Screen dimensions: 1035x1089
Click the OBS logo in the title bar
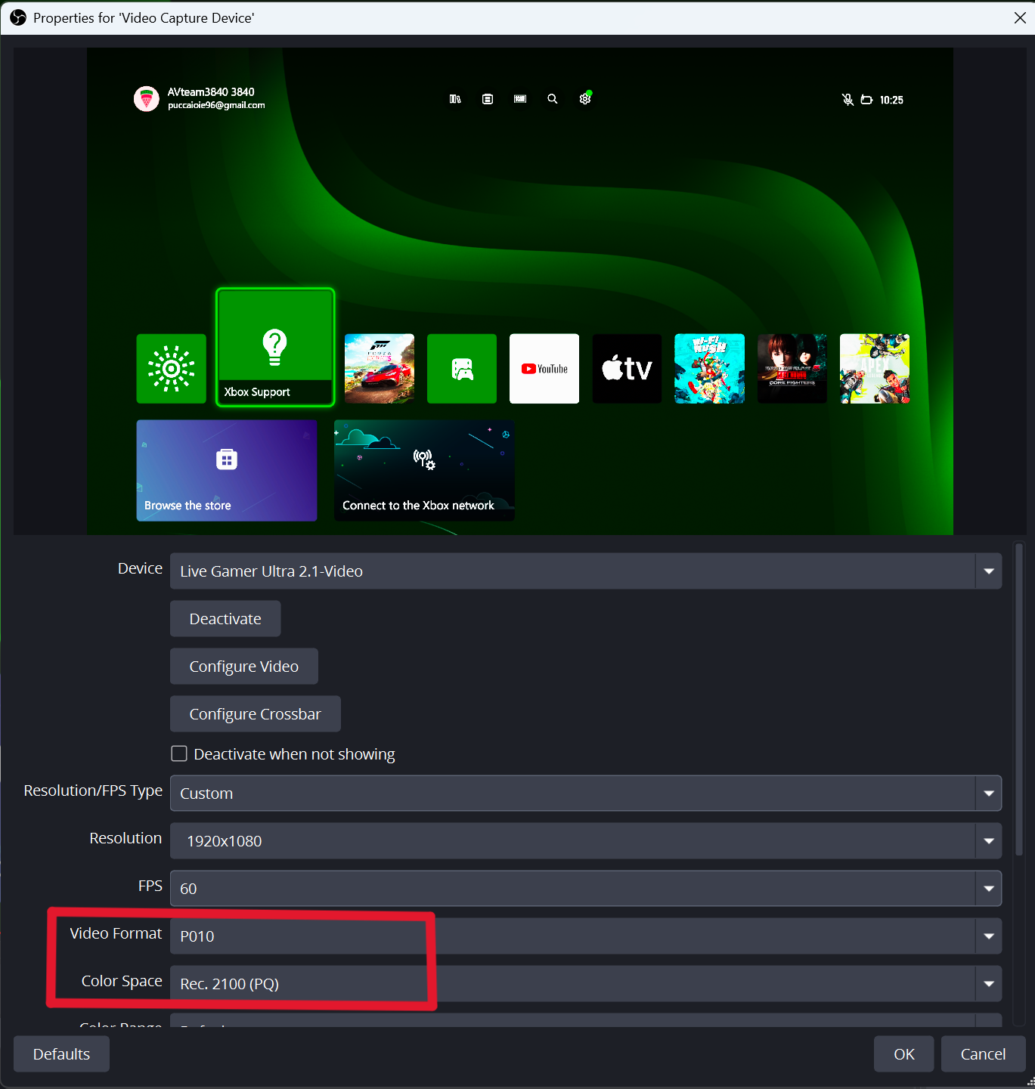pos(18,17)
